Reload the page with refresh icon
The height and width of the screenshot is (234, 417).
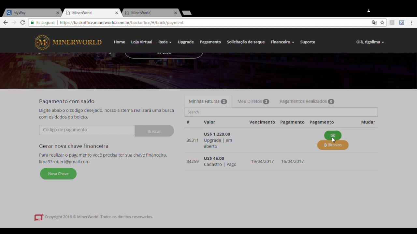(x=22, y=22)
